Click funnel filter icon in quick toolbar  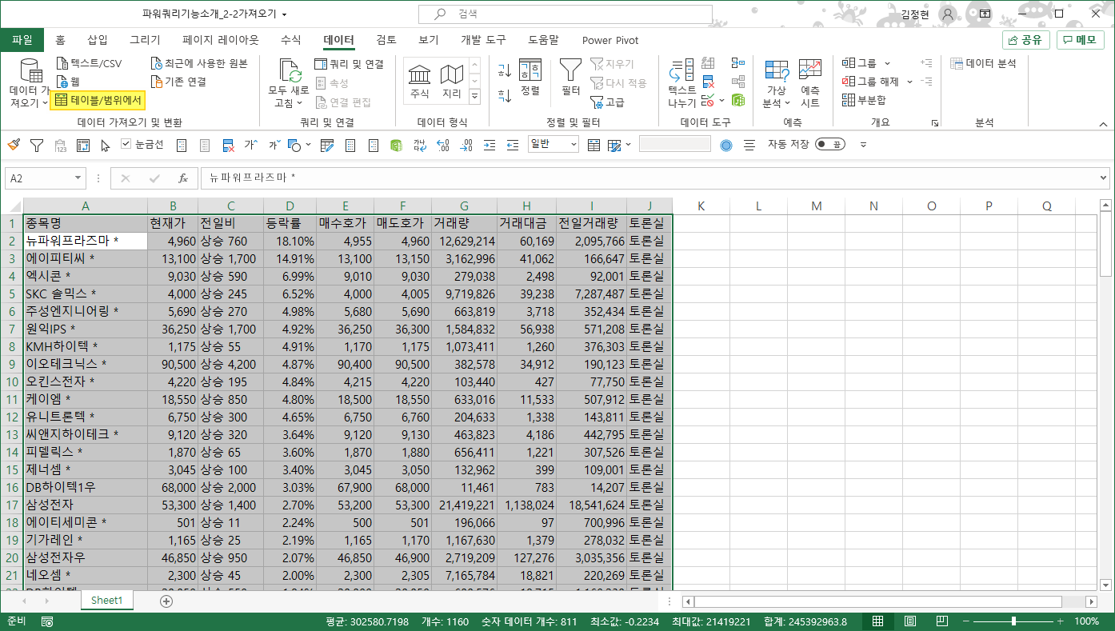coord(37,145)
